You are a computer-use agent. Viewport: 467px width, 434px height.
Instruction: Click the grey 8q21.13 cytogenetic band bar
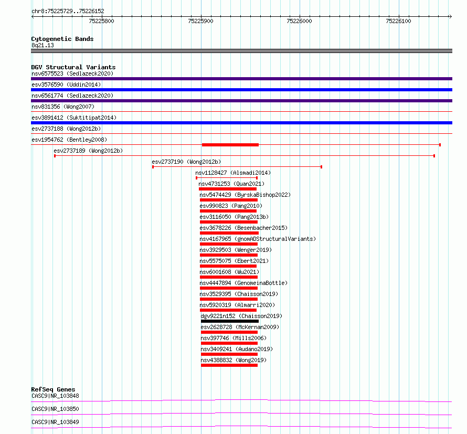[x=241, y=51]
